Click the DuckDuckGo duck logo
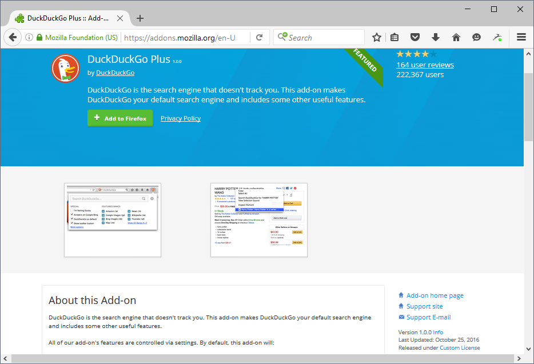 point(65,68)
